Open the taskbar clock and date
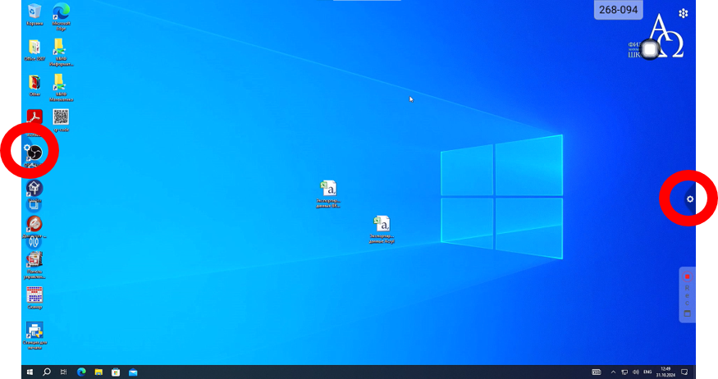 (x=666, y=372)
